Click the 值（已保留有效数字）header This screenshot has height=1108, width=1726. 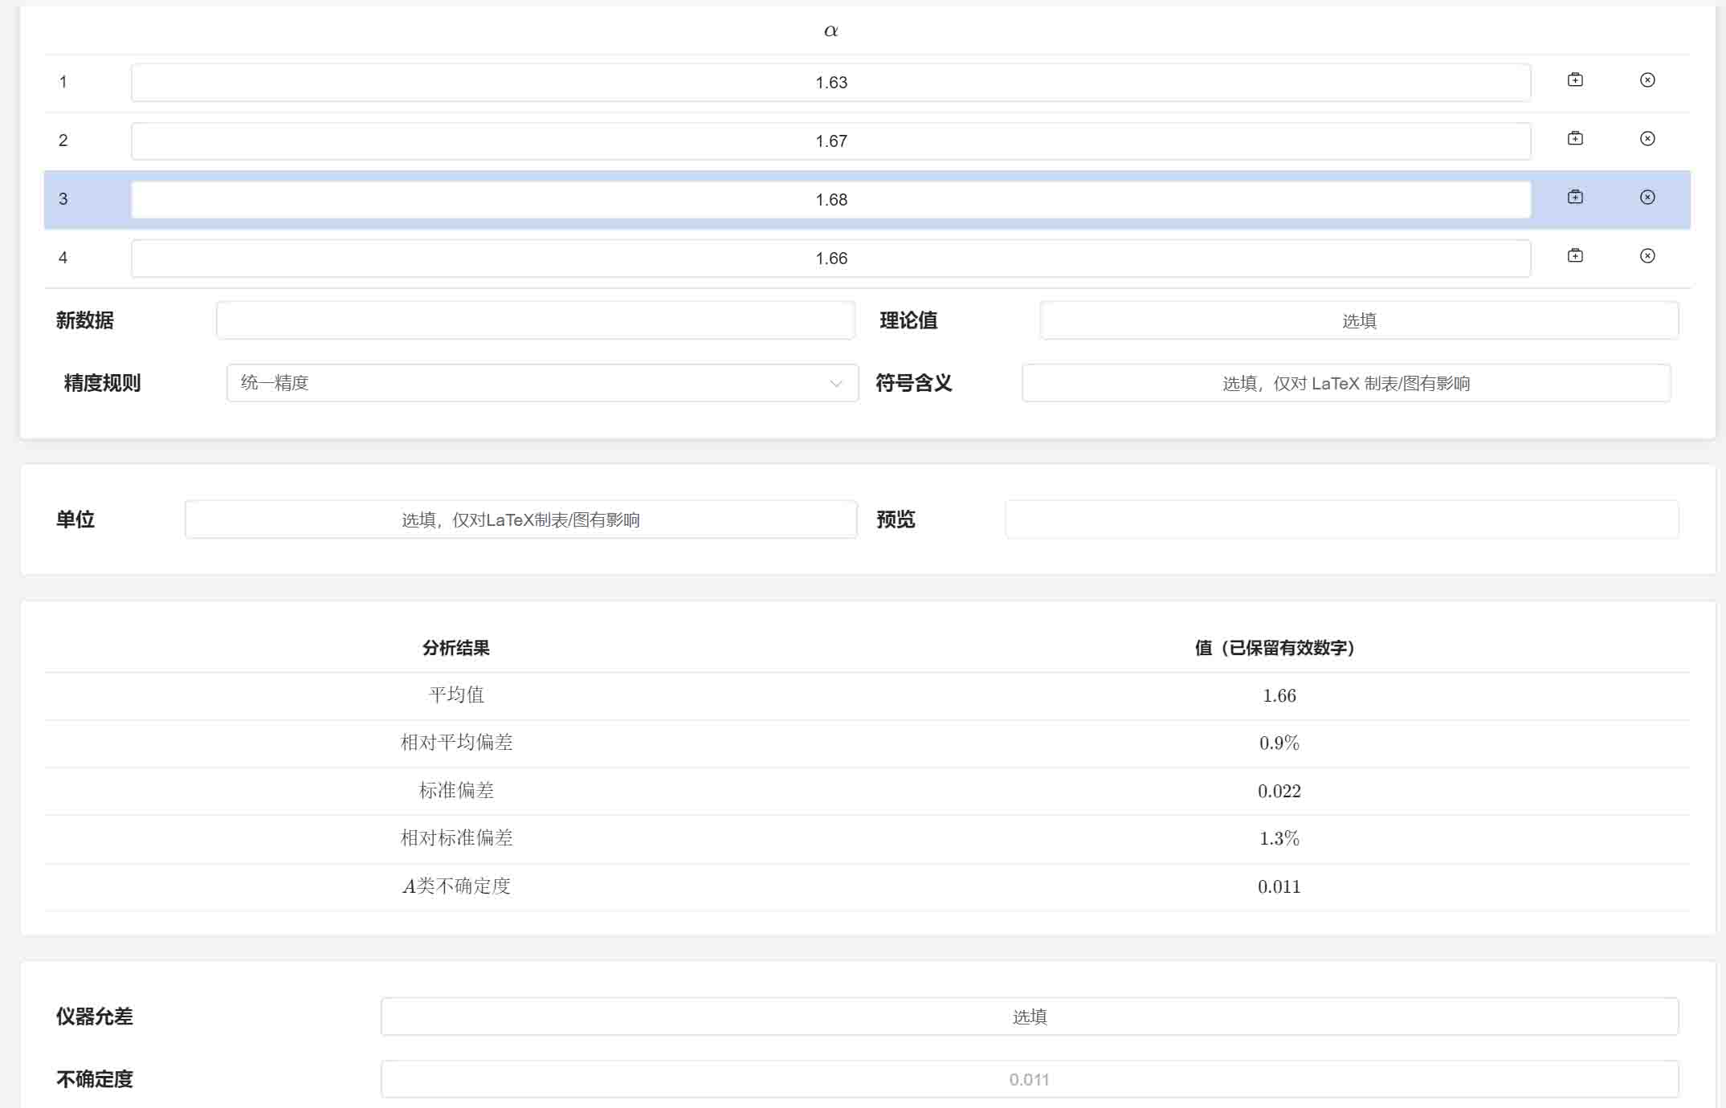(x=1279, y=648)
